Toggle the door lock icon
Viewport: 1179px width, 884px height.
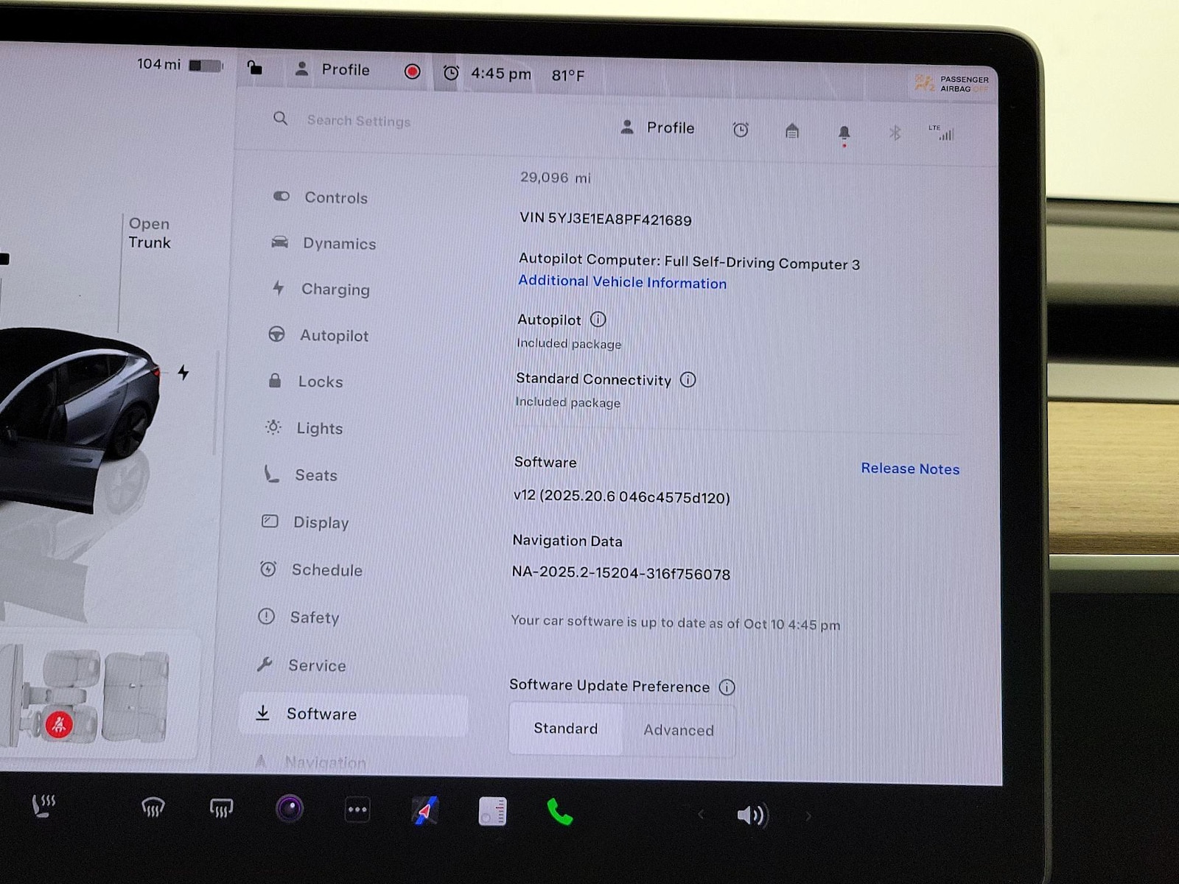click(x=254, y=69)
